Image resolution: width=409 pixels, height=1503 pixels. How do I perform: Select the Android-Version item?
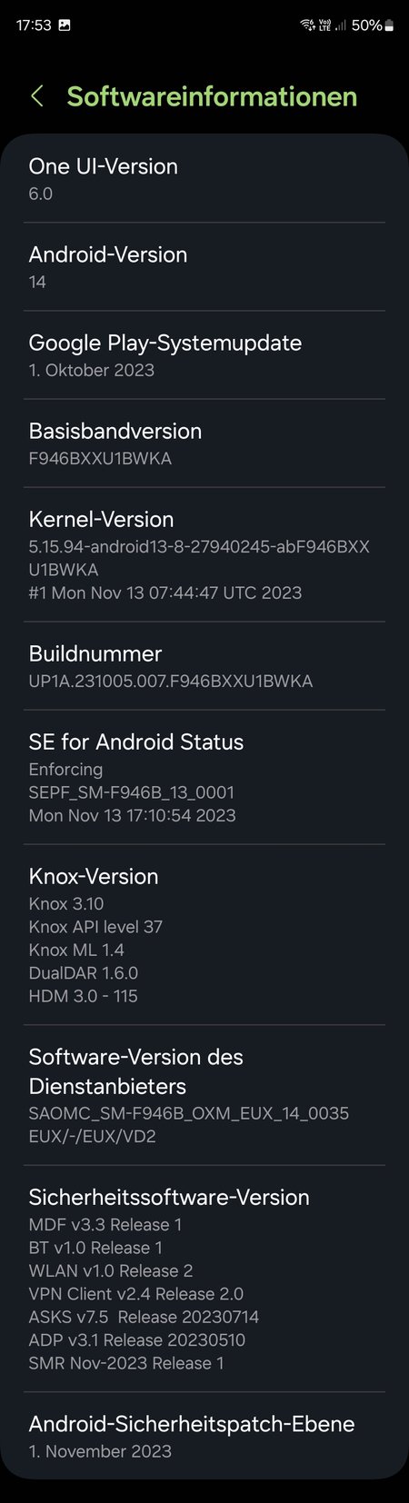pyautogui.click(x=204, y=266)
